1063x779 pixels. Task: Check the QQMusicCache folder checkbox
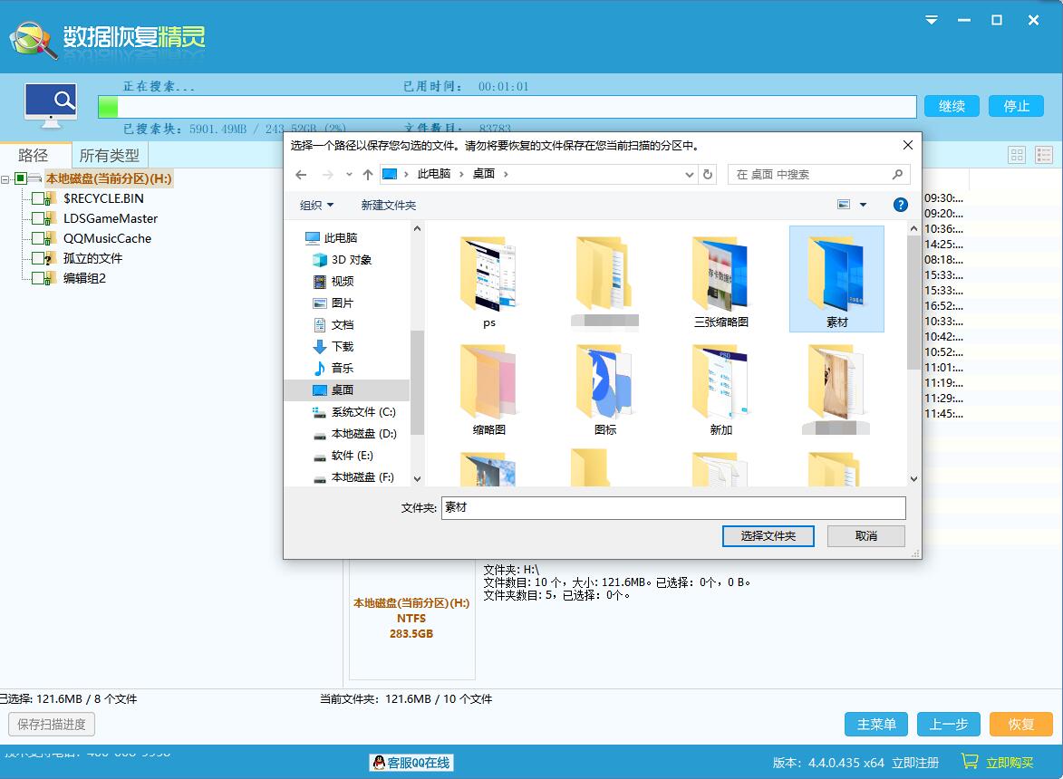click(x=38, y=238)
